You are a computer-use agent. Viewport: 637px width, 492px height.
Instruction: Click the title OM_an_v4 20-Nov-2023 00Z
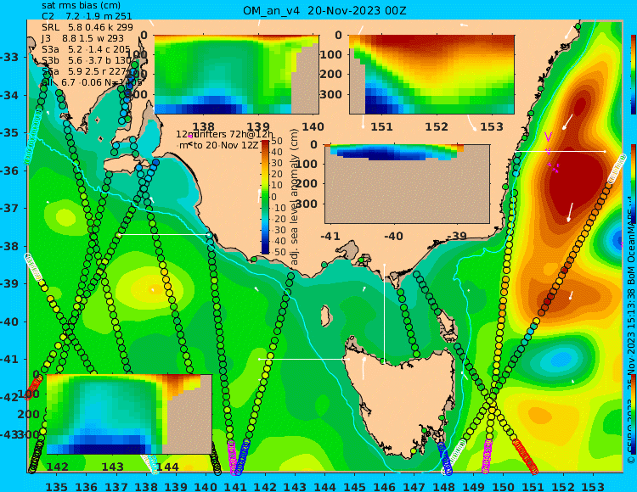324,11
